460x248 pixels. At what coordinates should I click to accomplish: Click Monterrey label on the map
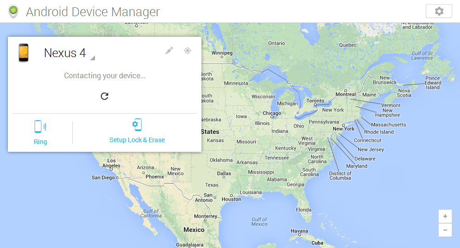[x=206, y=216]
